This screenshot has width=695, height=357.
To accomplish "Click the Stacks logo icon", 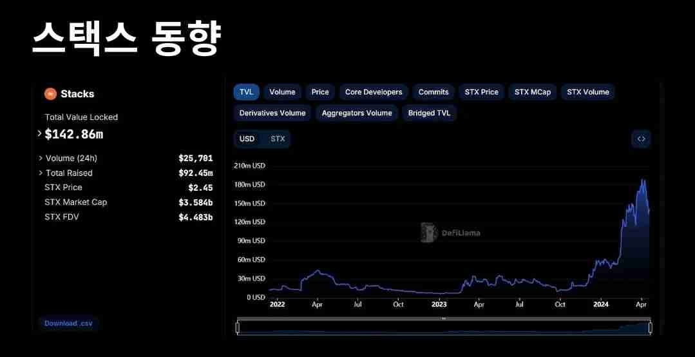I will pyautogui.click(x=50, y=94).
